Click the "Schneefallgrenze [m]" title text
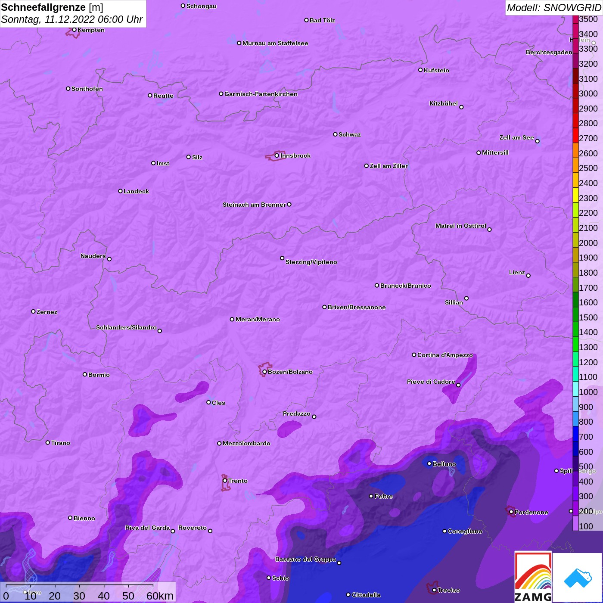This screenshot has height=603, width=603. [x=52, y=7]
